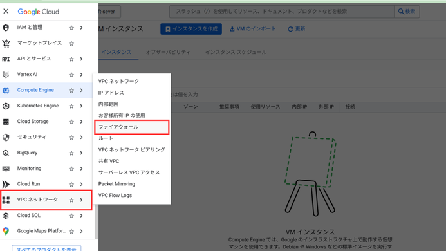The width and height of the screenshot is (446, 251).
Task: Pin BigQuery with its star
Action: (71, 153)
